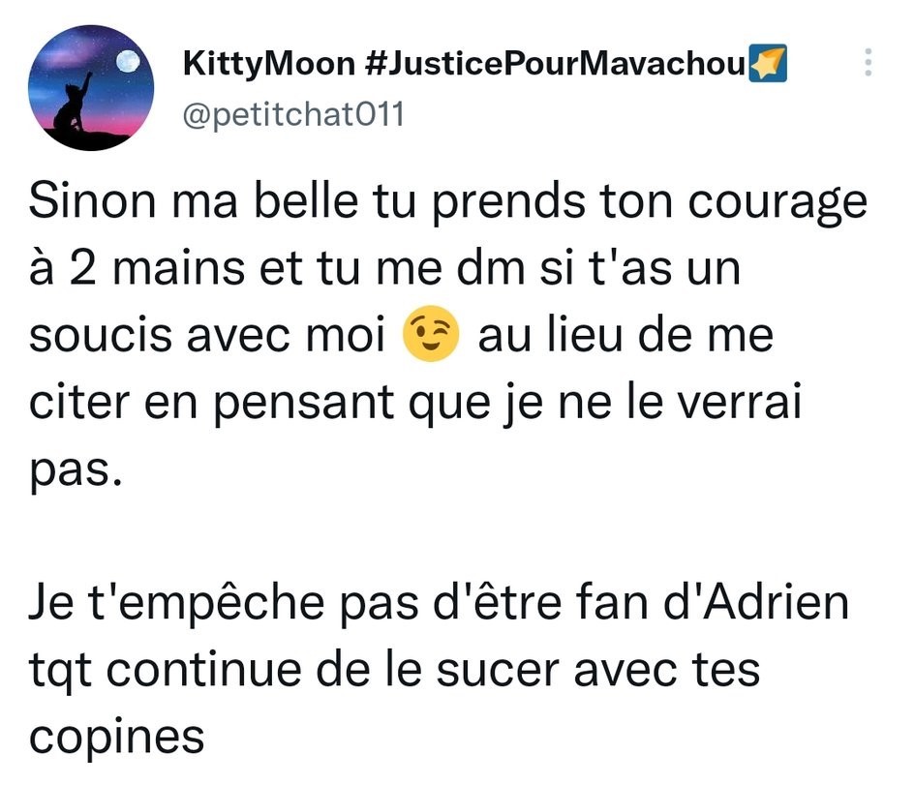Click the word "sucer" in second paragraph
915x785 pixels.
498,671
